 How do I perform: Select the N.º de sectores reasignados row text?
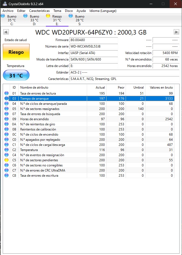click(40, 109)
